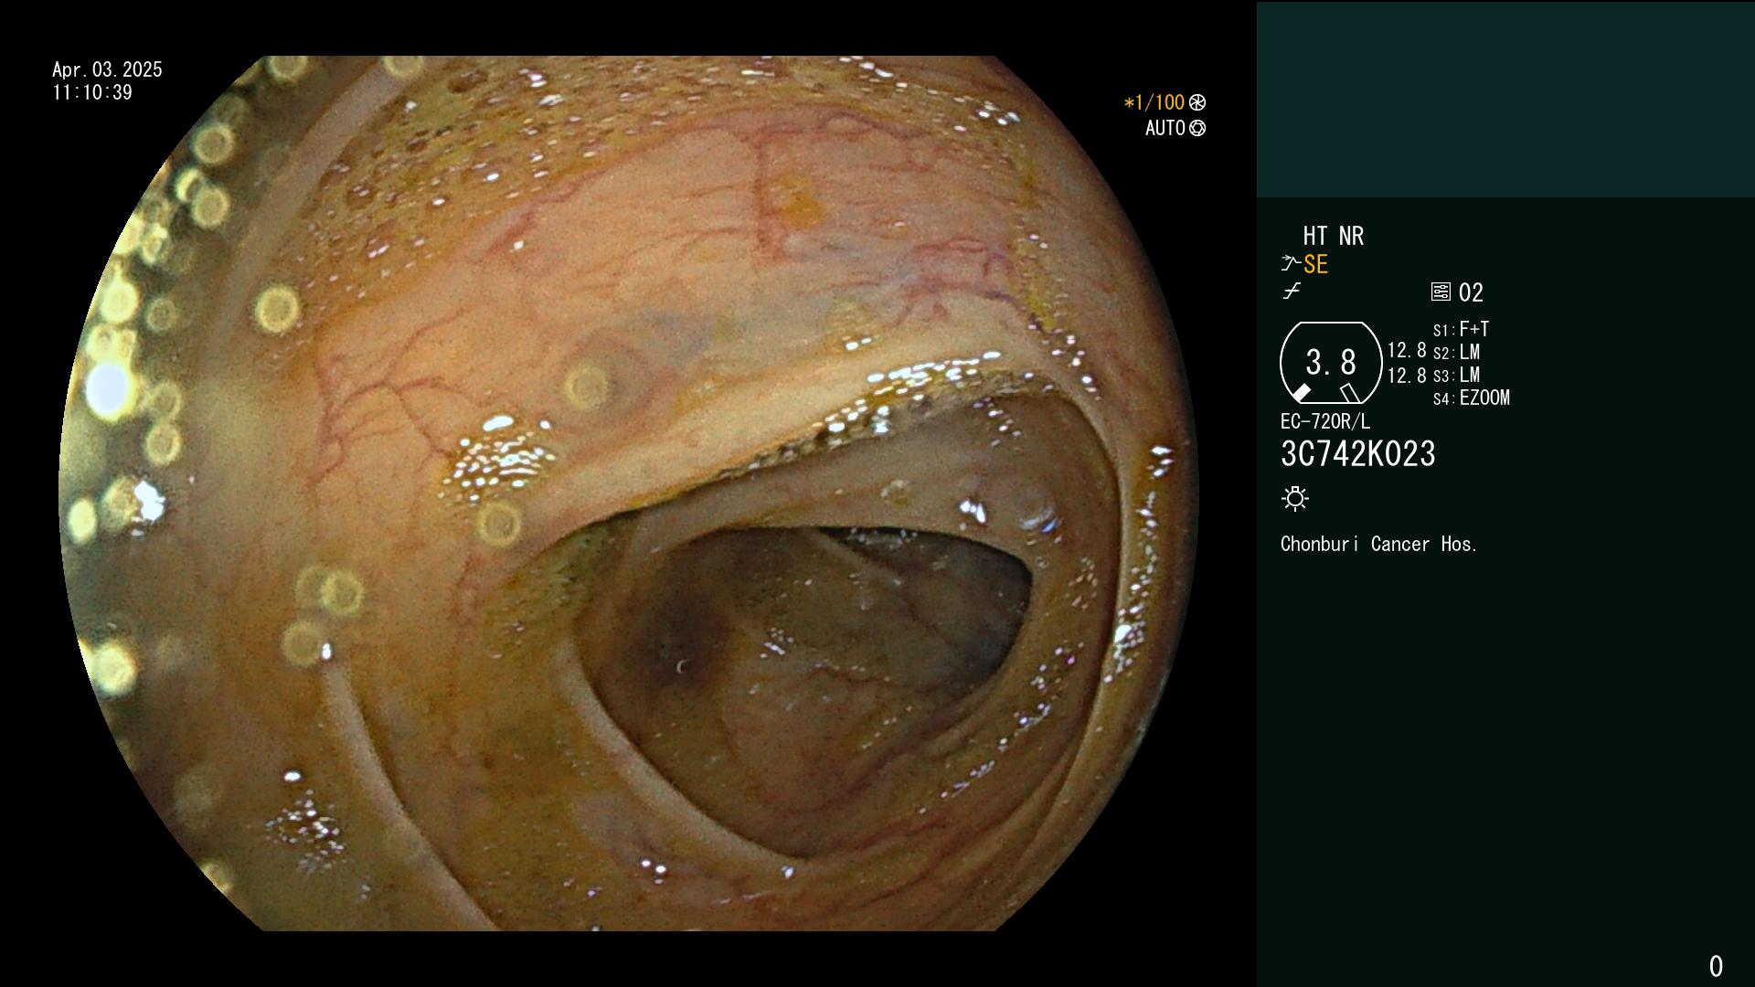
Task: Select the S4: EZOOM switch assignment
Action: point(1472,398)
